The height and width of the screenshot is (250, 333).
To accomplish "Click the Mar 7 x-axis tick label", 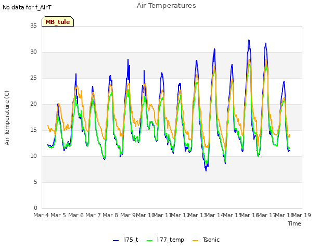I will coord(93,215).
